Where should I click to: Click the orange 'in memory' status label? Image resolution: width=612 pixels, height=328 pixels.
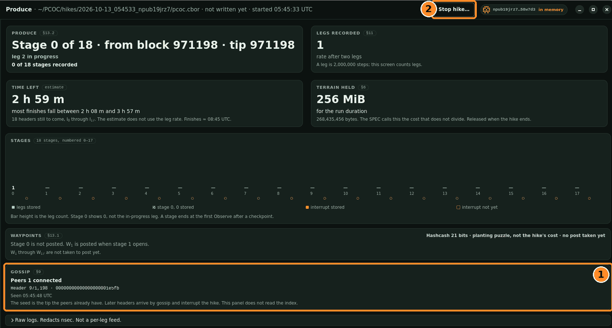[551, 10]
